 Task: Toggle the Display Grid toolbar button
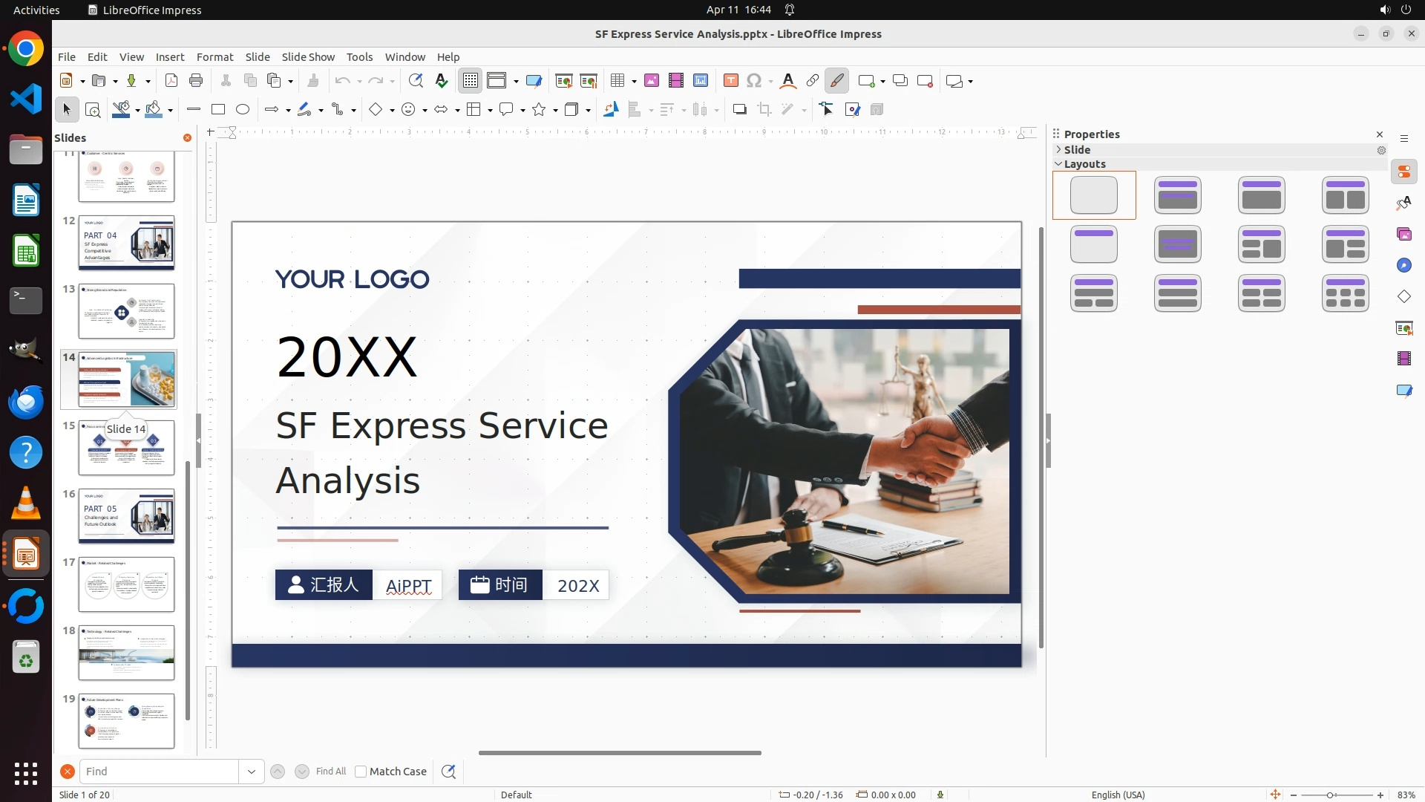471,81
